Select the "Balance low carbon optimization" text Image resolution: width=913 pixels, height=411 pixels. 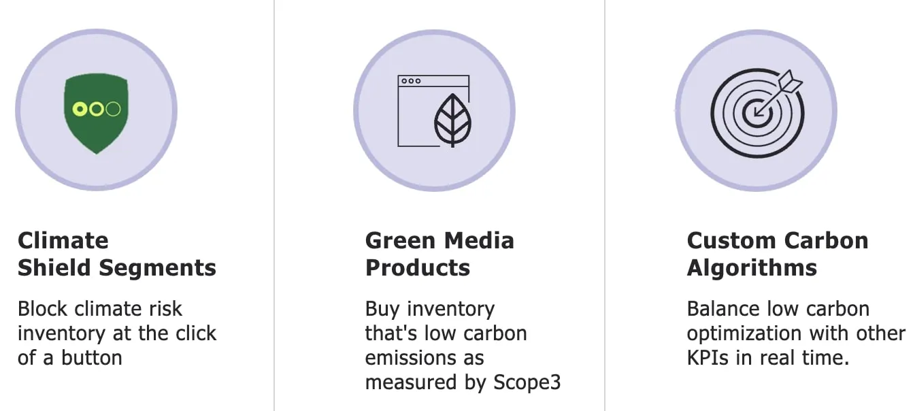[x=795, y=320]
